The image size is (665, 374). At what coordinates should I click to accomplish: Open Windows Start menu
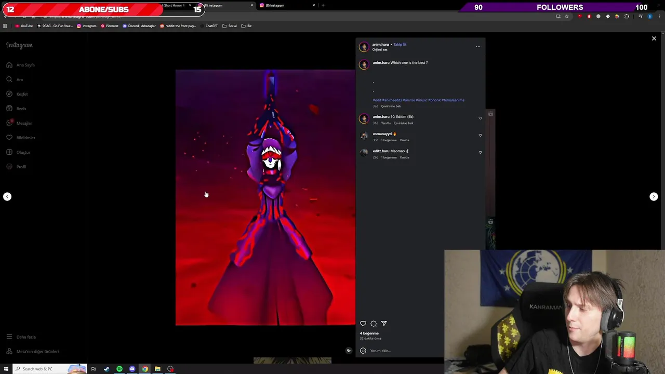(5, 369)
